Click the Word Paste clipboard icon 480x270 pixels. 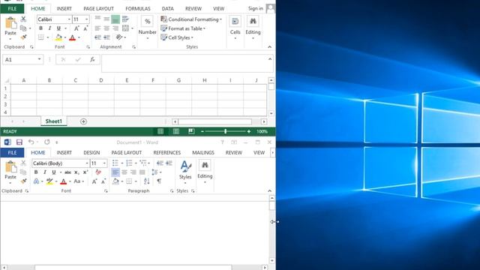coord(10,167)
